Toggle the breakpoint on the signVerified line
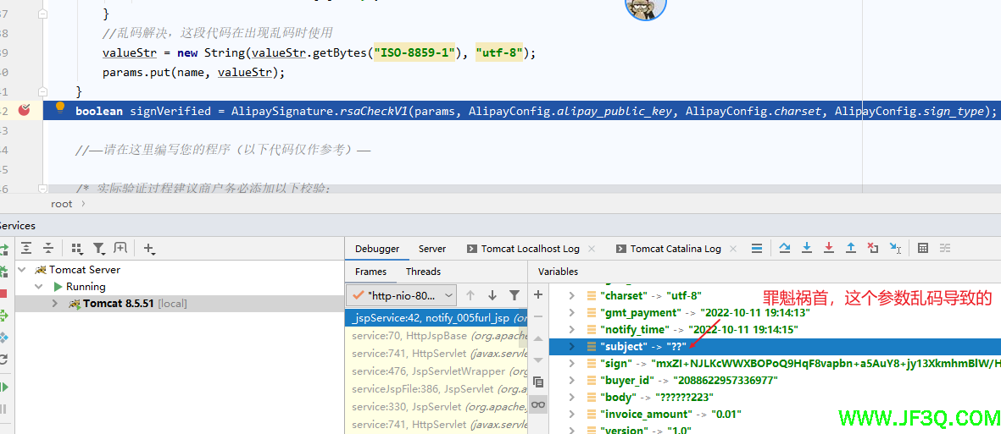This screenshot has width=1001, height=434. (x=25, y=111)
